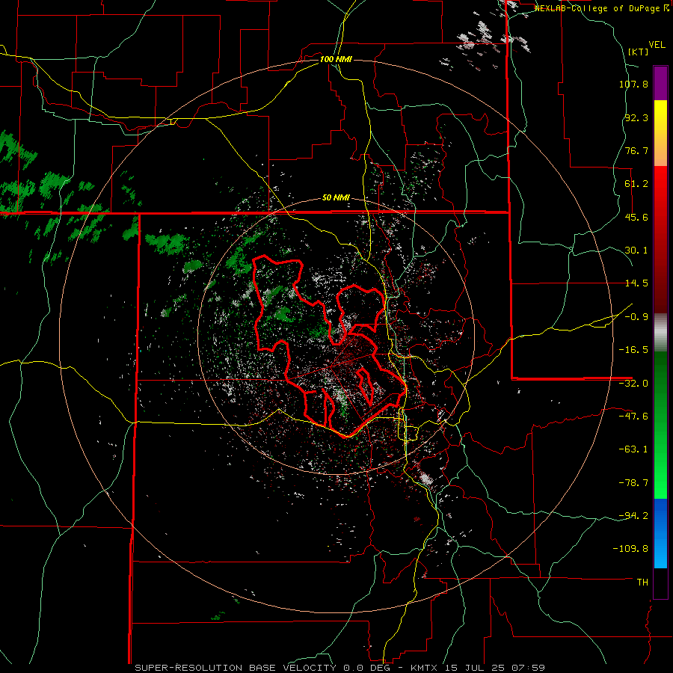Click the TH threshold label

tap(642, 583)
